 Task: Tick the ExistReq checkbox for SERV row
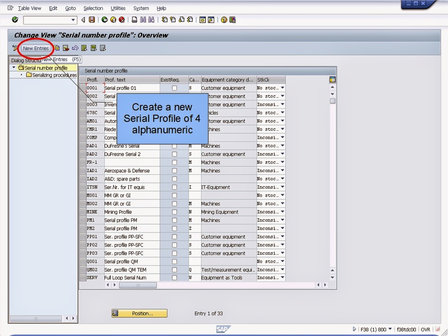pyautogui.click(x=174, y=278)
